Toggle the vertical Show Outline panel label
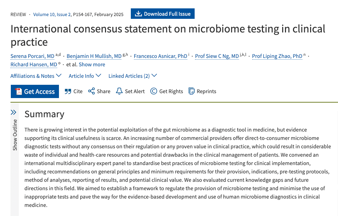 point(15,135)
